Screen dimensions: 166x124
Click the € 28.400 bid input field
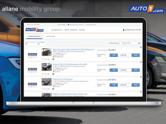pos(125,70)
